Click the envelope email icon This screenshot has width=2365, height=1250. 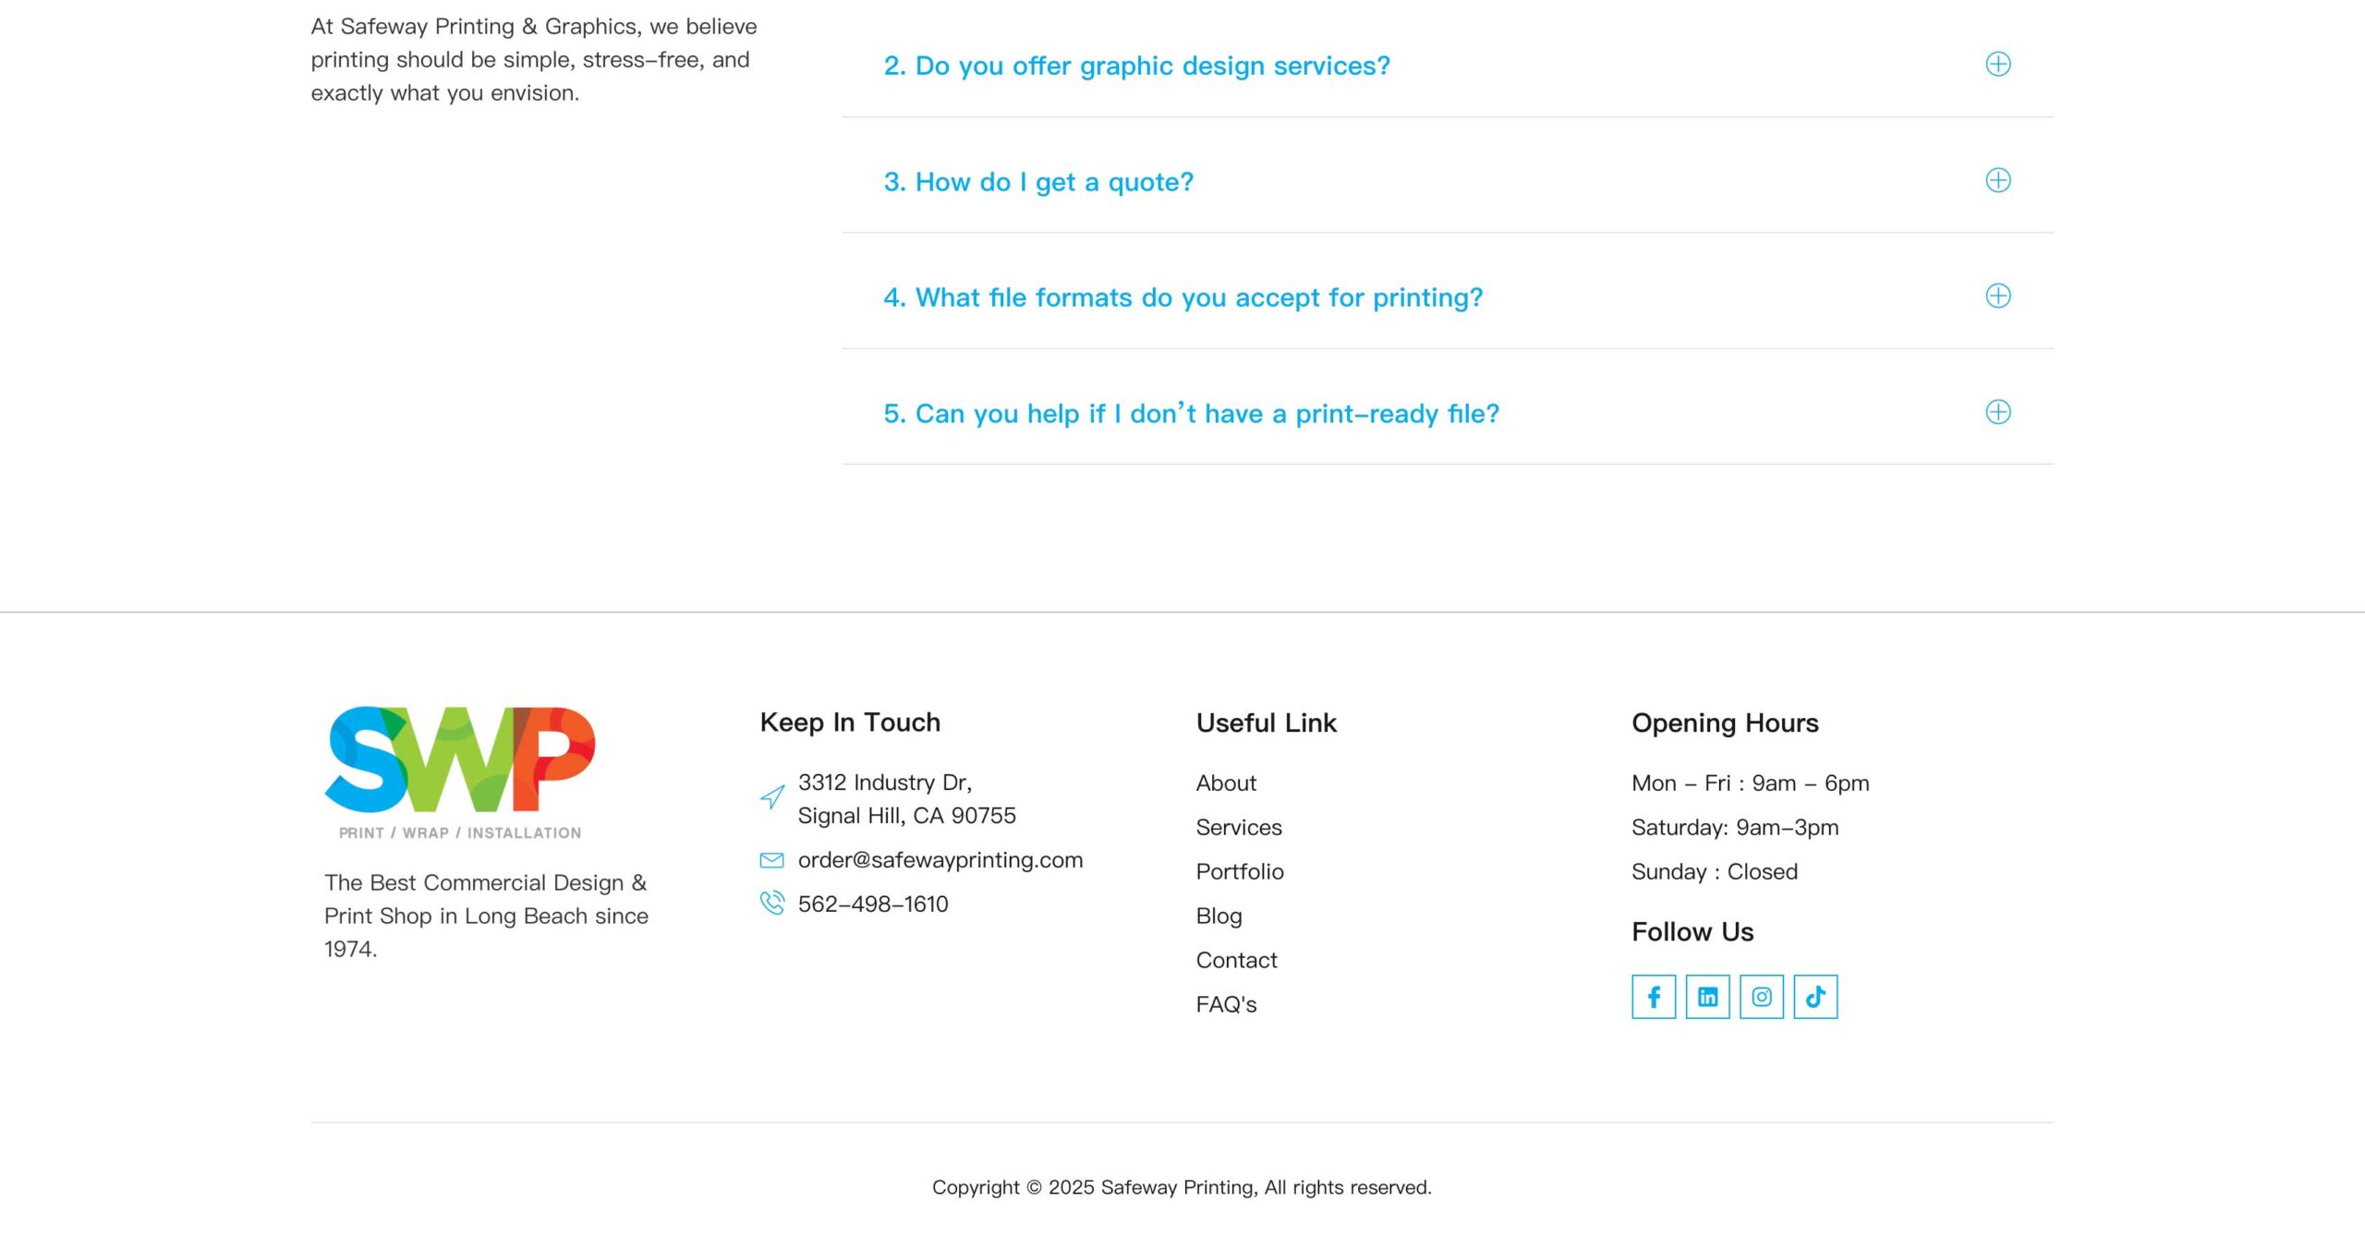771,860
